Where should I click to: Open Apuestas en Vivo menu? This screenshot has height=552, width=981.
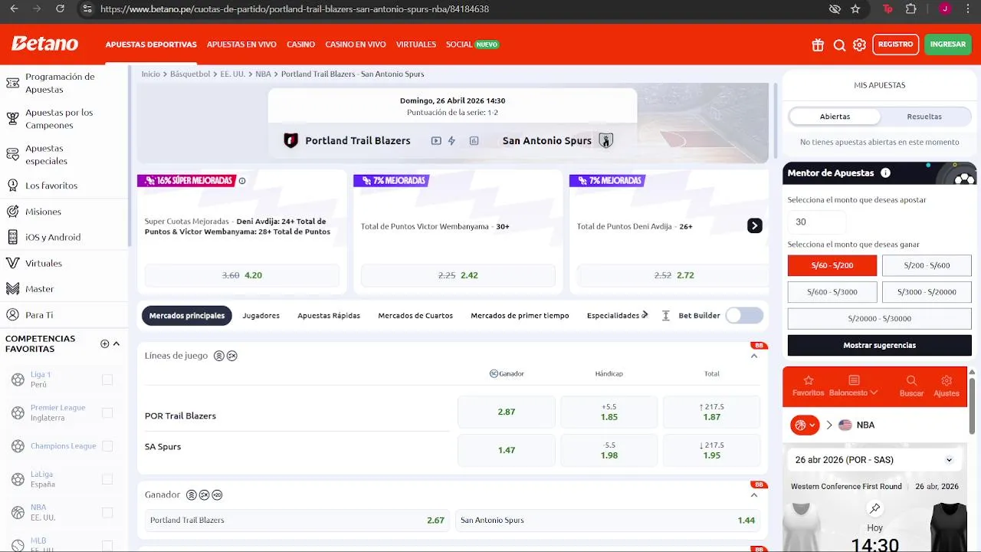click(241, 44)
